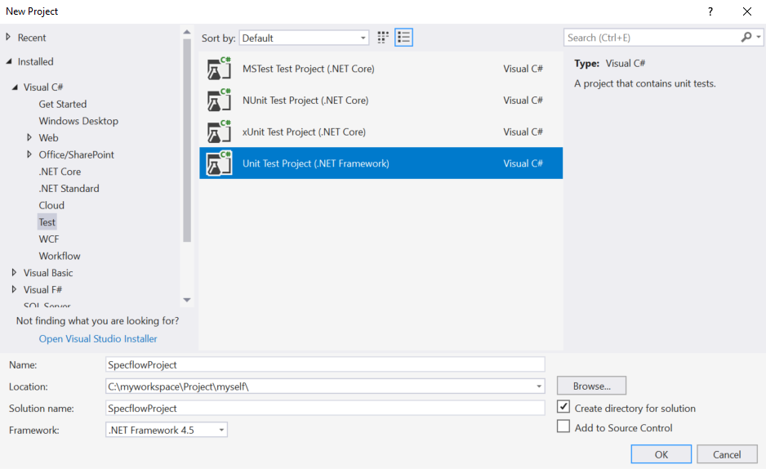Click the xUnit Test Project template icon
The image size is (766, 469).
(219, 132)
